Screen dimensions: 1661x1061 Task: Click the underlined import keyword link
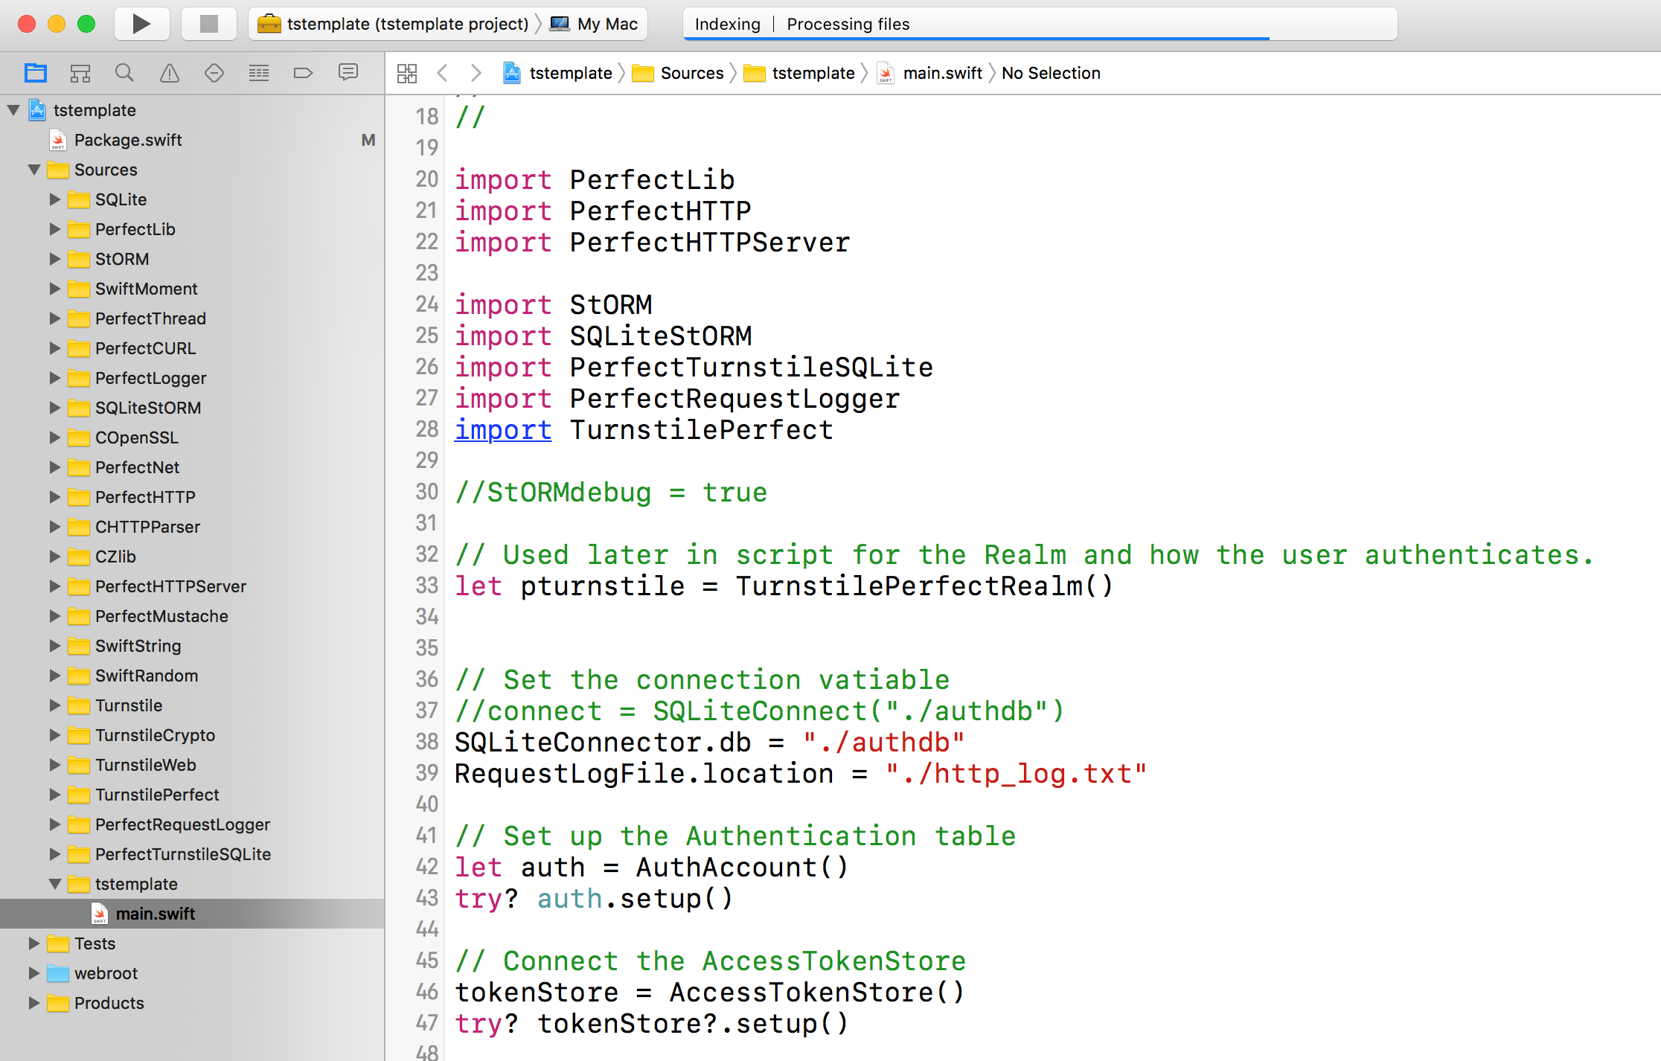click(503, 430)
